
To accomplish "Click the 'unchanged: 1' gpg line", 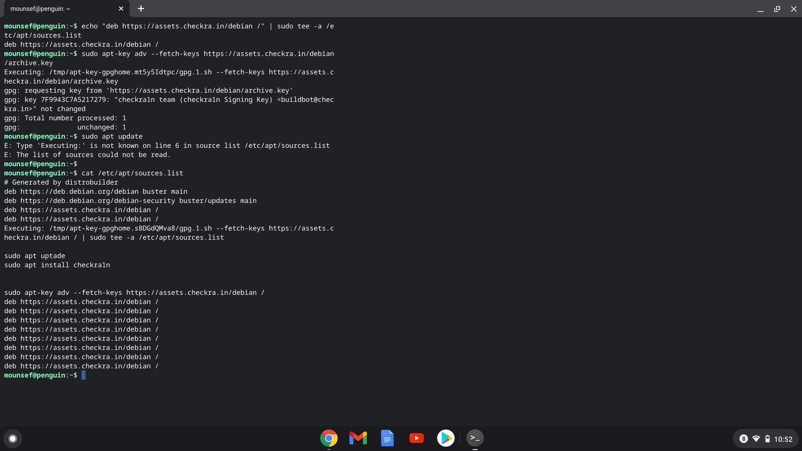I will coord(65,127).
